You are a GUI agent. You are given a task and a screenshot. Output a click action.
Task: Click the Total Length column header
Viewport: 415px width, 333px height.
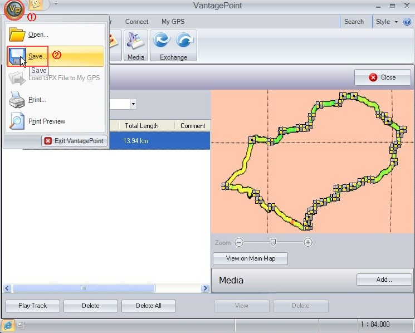pyautogui.click(x=141, y=126)
